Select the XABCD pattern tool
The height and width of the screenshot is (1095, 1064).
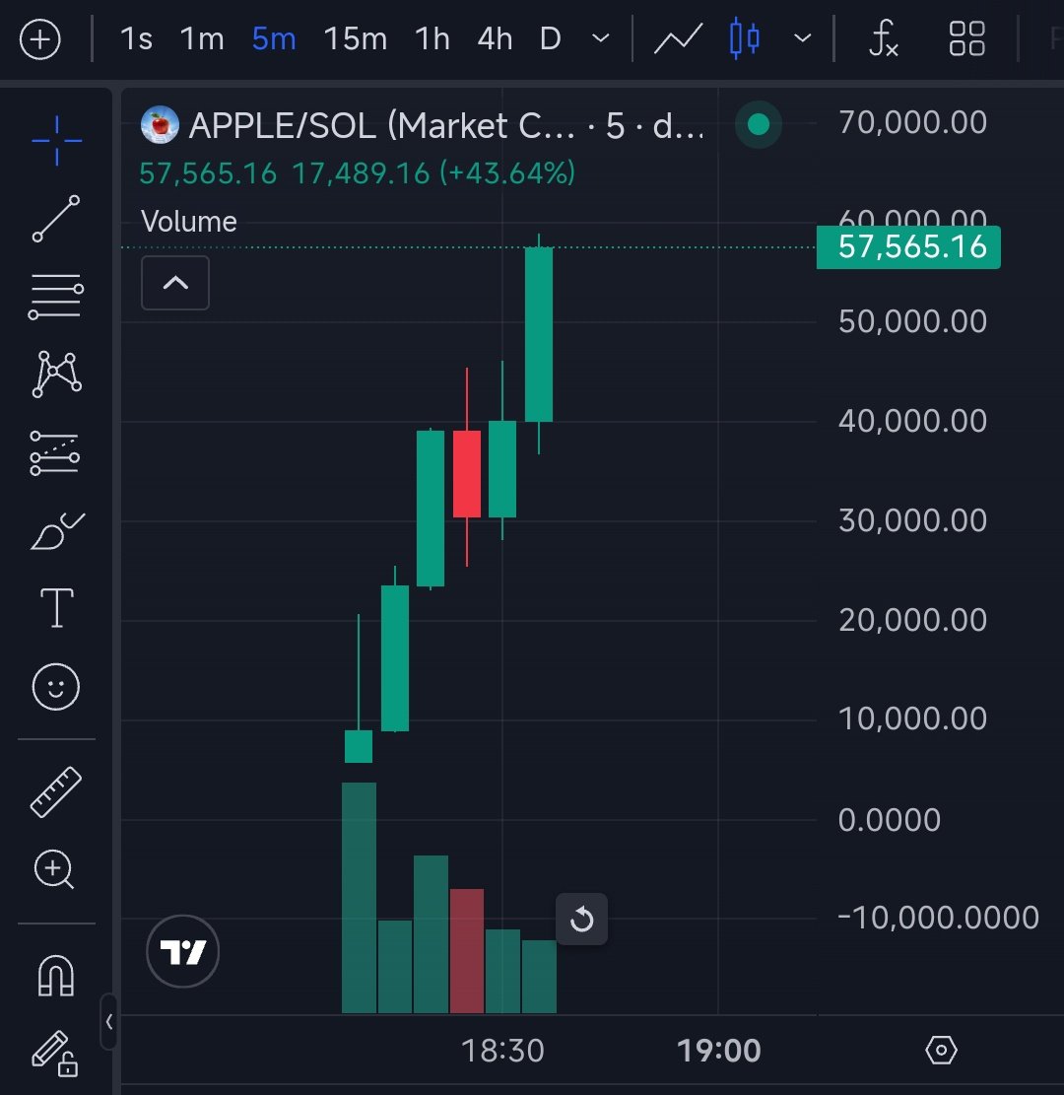56,374
